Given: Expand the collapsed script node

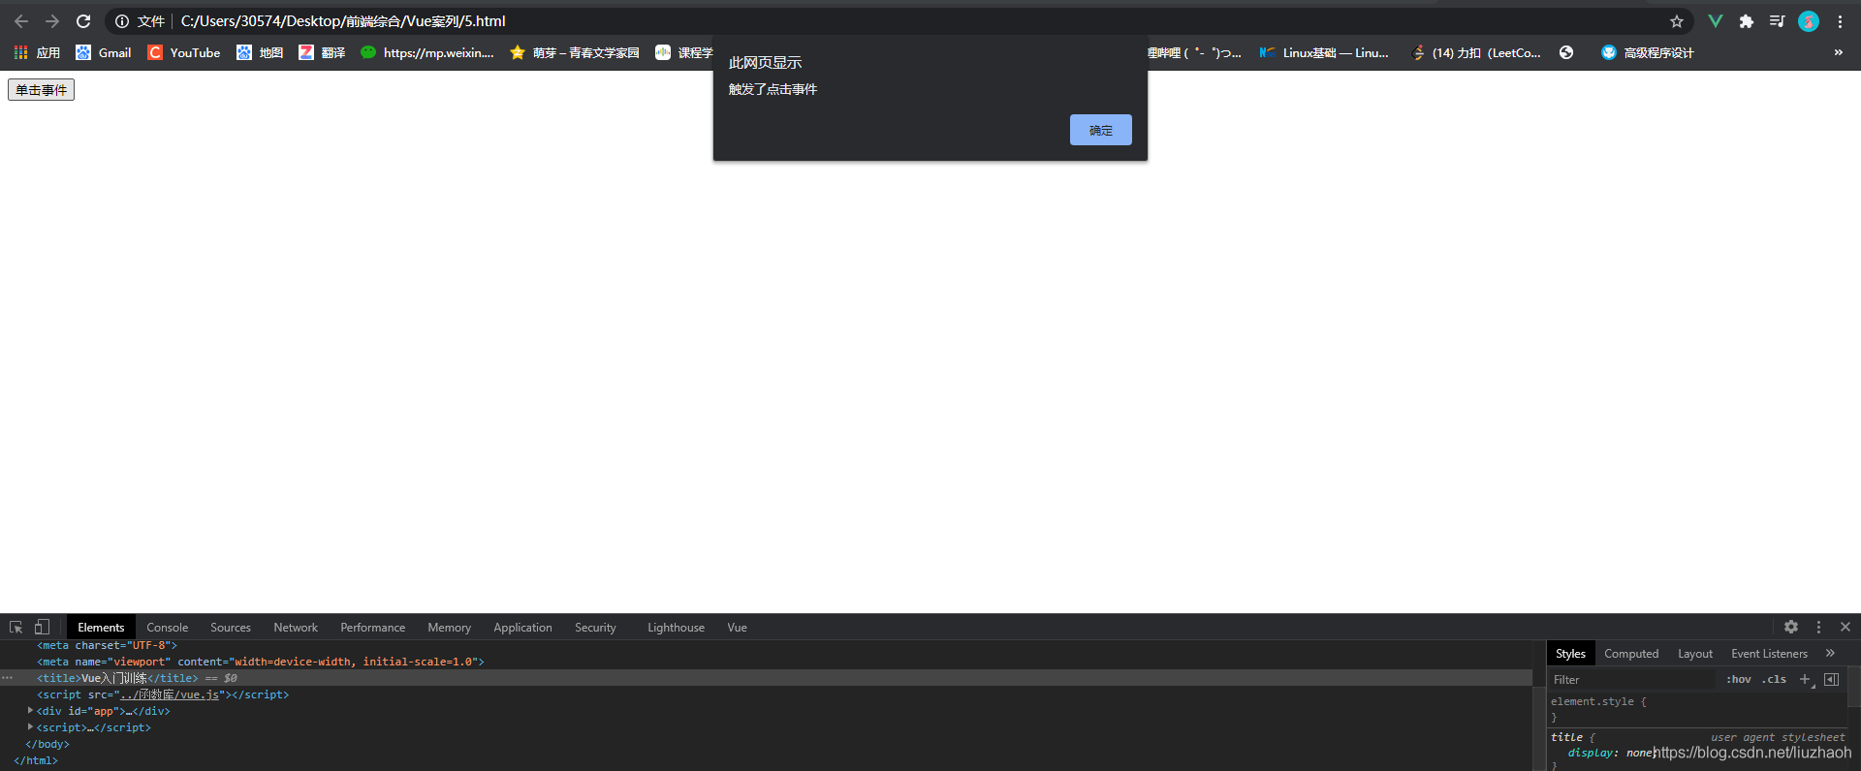Looking at the screenshot, I should click(x=30, y=726).
